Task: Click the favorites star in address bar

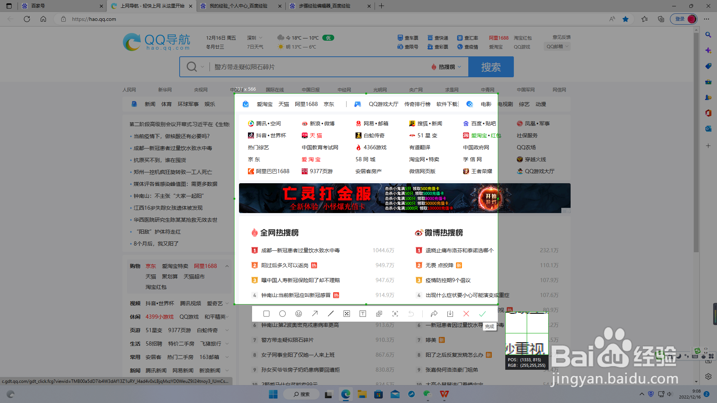Action: click(x=626, y=19)
